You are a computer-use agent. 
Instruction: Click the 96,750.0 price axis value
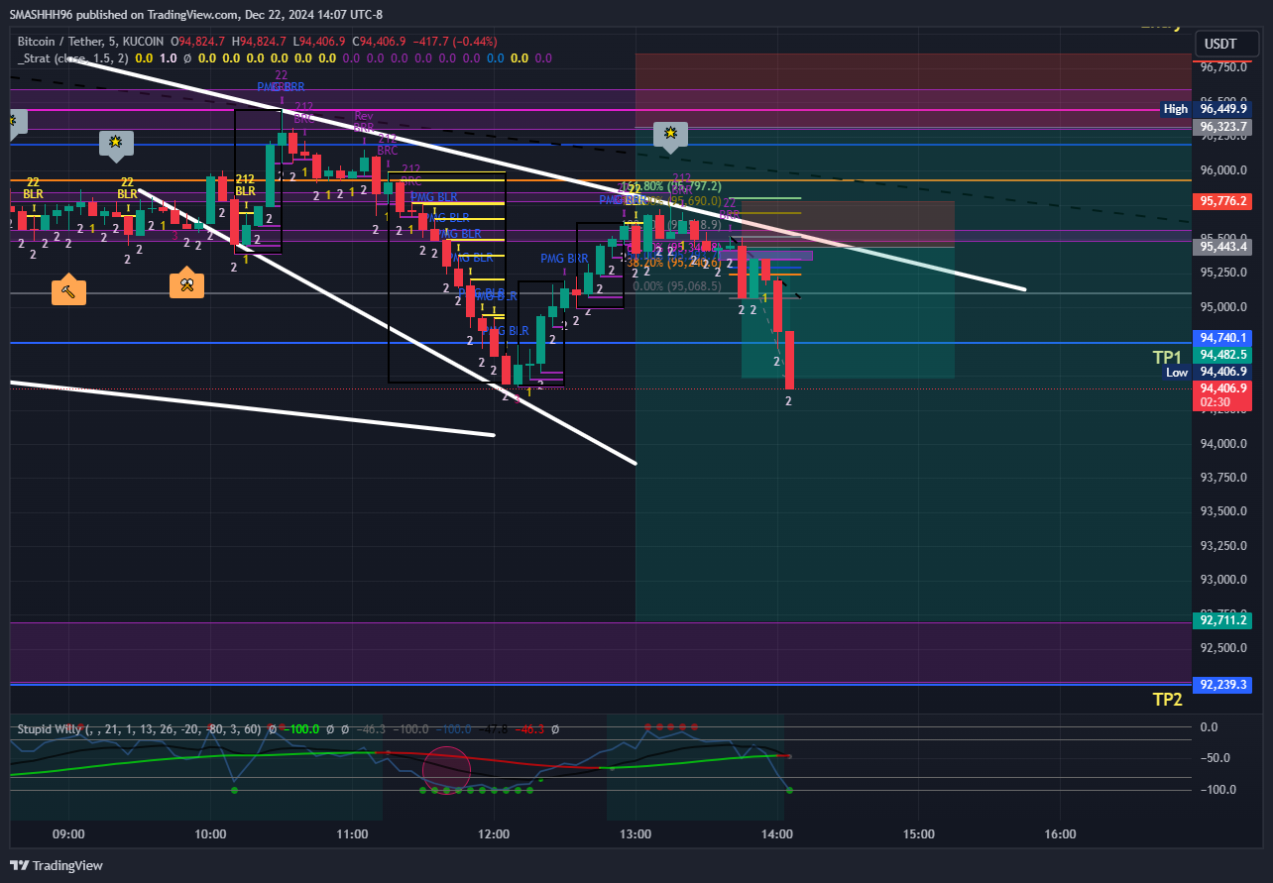coord(1223,67)
